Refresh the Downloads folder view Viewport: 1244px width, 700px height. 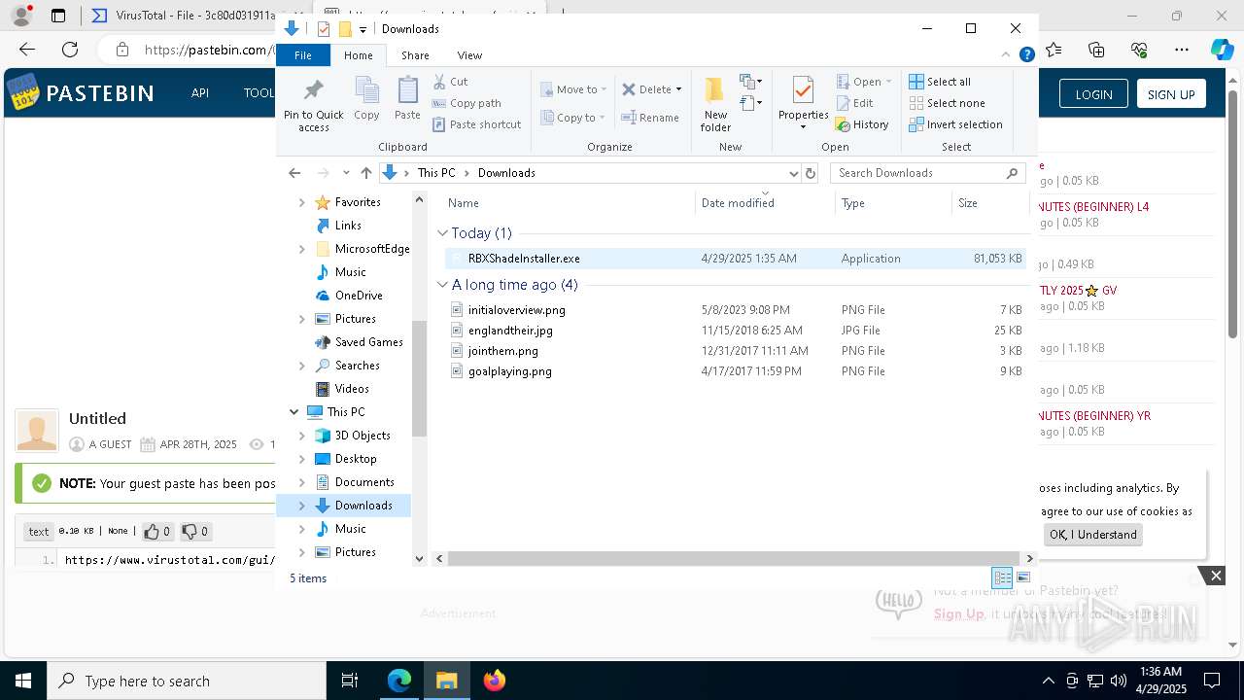click(811, 173)
